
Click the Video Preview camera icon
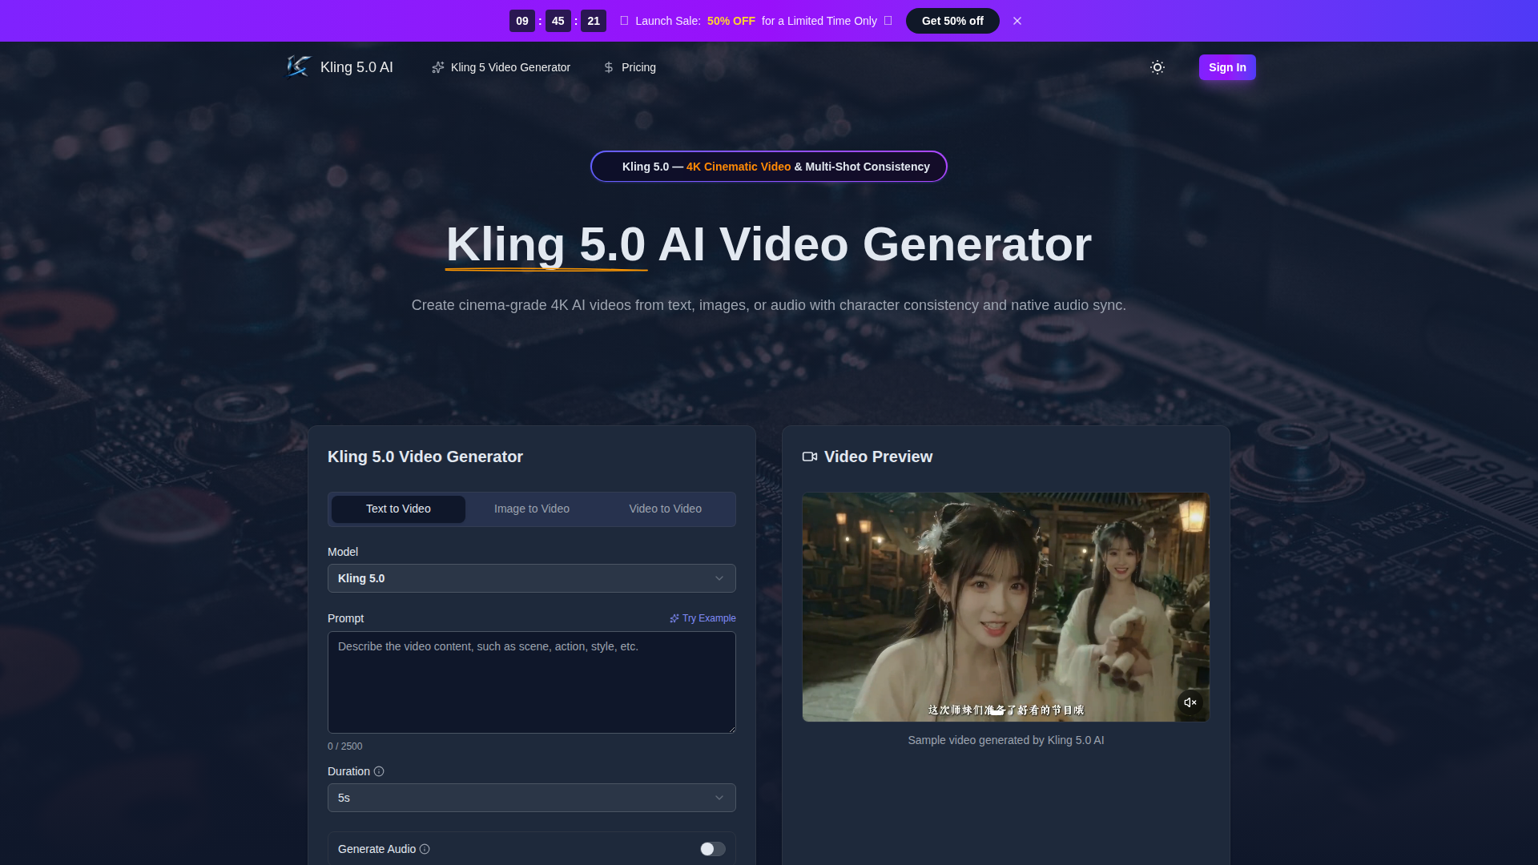[x=809, y=457]
